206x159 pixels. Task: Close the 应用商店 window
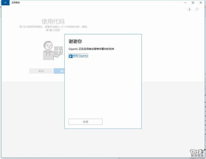click(x=201, y=3)
